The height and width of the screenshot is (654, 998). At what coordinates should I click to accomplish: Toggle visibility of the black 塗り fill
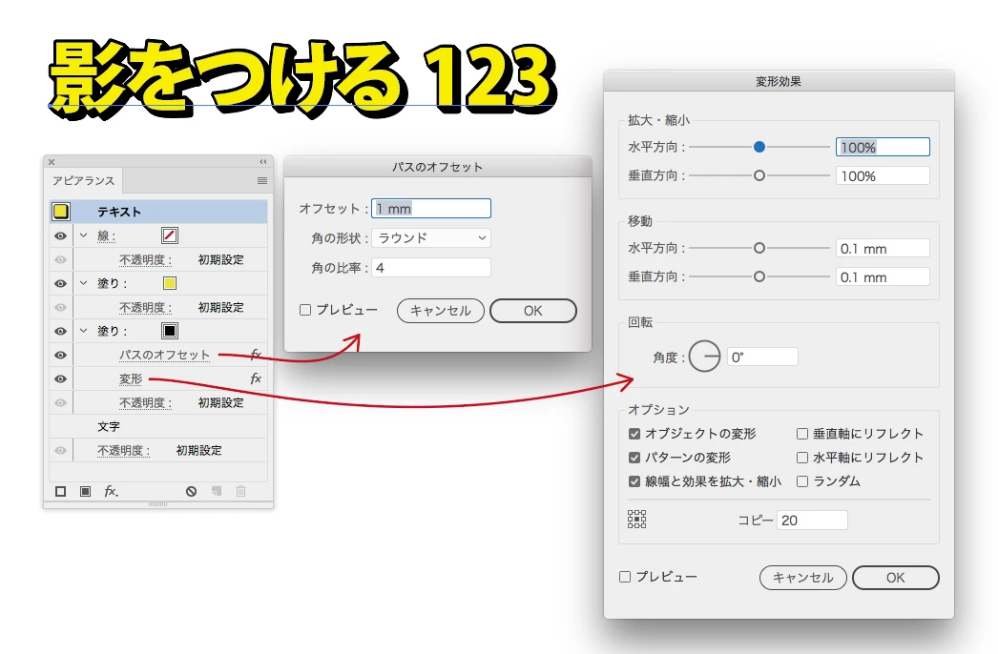click(x=60, y=332)
